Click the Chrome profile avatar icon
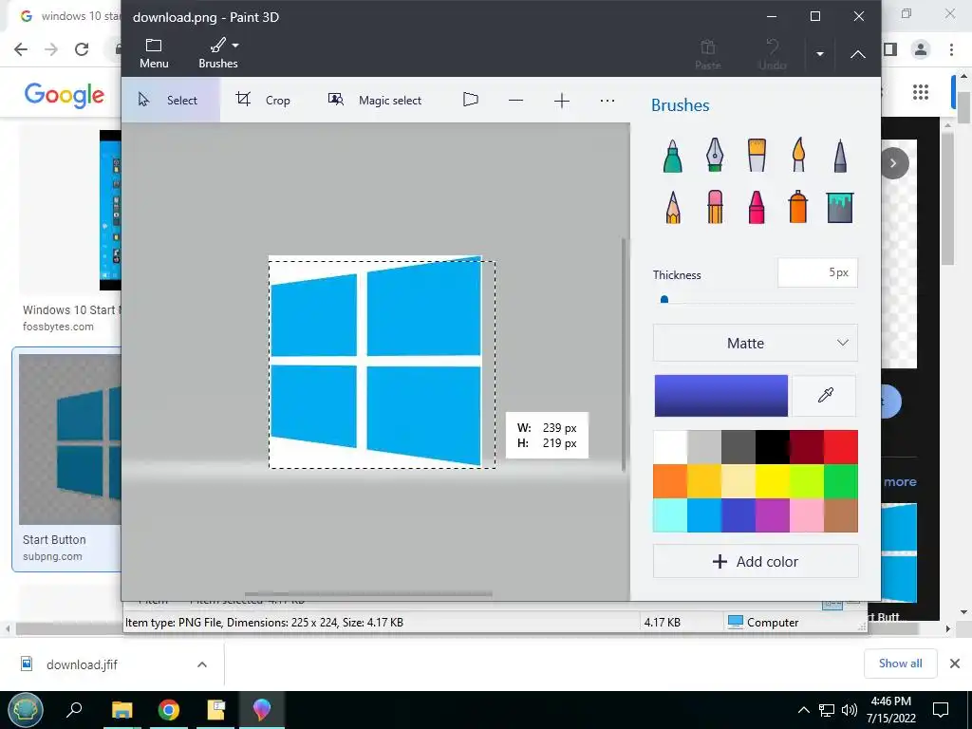 [921, 49]
